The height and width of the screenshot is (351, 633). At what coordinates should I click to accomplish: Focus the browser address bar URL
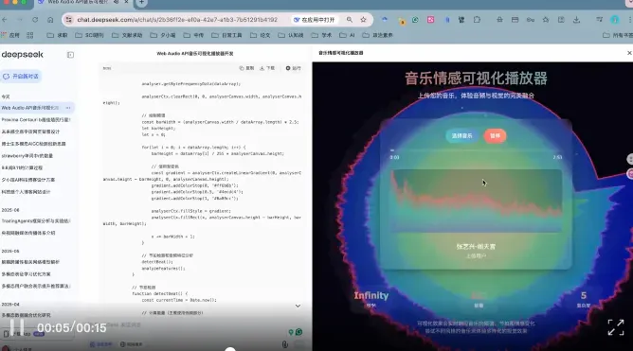point(177,20)
